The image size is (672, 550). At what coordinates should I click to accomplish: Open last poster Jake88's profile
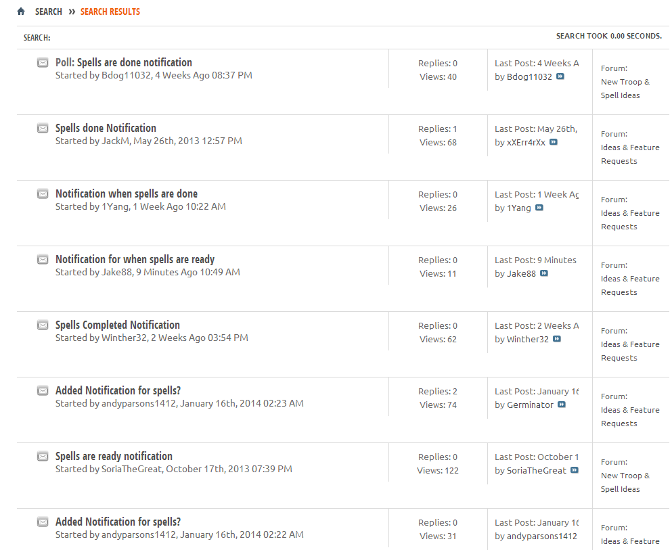(x=521, y=274)
